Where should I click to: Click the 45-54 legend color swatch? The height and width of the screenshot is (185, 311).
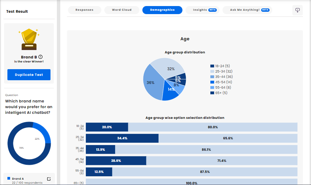212,82
